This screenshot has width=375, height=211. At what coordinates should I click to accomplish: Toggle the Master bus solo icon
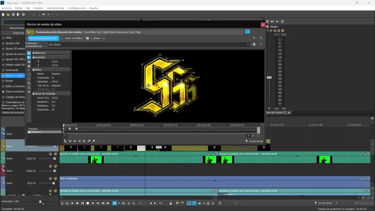(x=282, y=30)
